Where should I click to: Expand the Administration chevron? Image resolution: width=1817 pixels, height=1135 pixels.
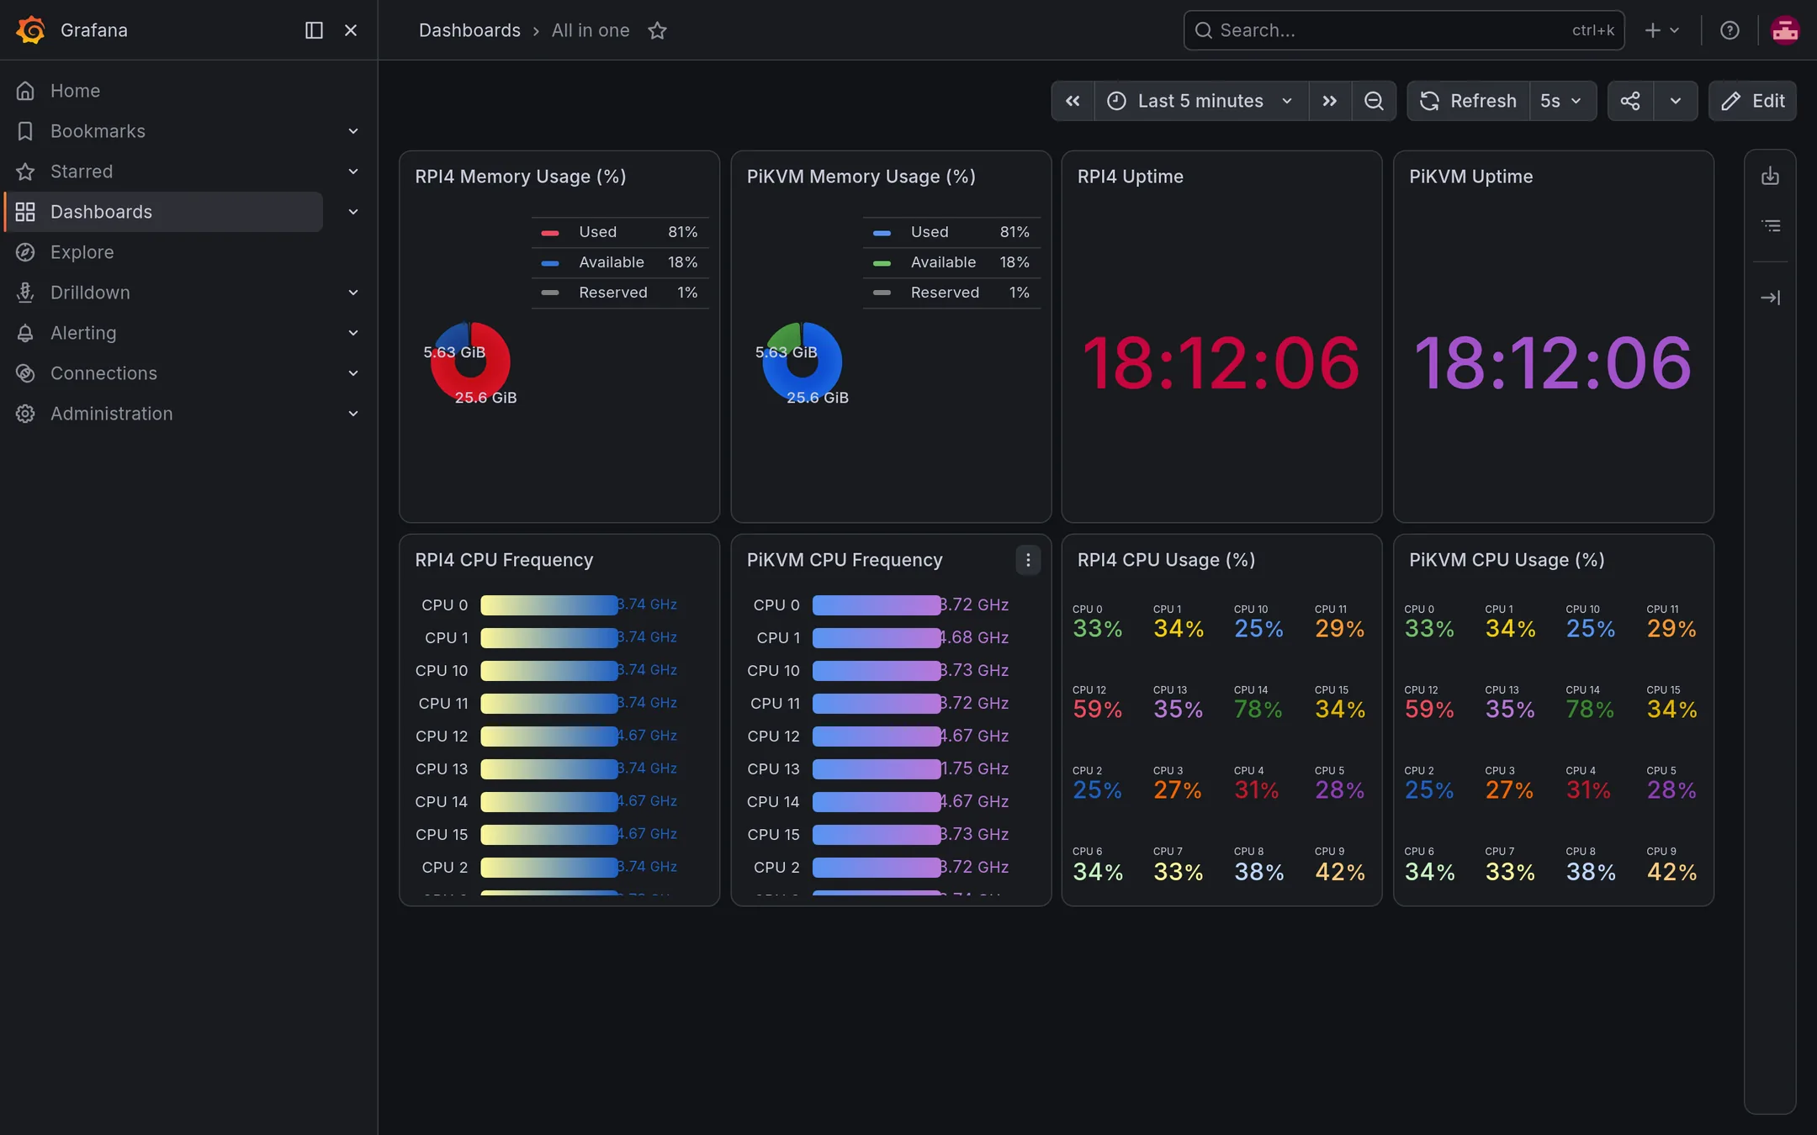coord(353,414)
